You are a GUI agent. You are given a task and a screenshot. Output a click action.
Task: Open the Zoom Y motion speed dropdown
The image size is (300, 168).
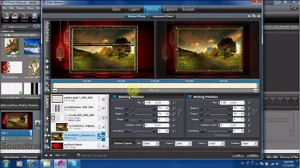point(216,143)
